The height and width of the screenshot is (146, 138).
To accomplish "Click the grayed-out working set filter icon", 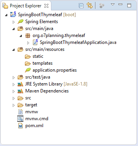I will [x=102, y=6].
